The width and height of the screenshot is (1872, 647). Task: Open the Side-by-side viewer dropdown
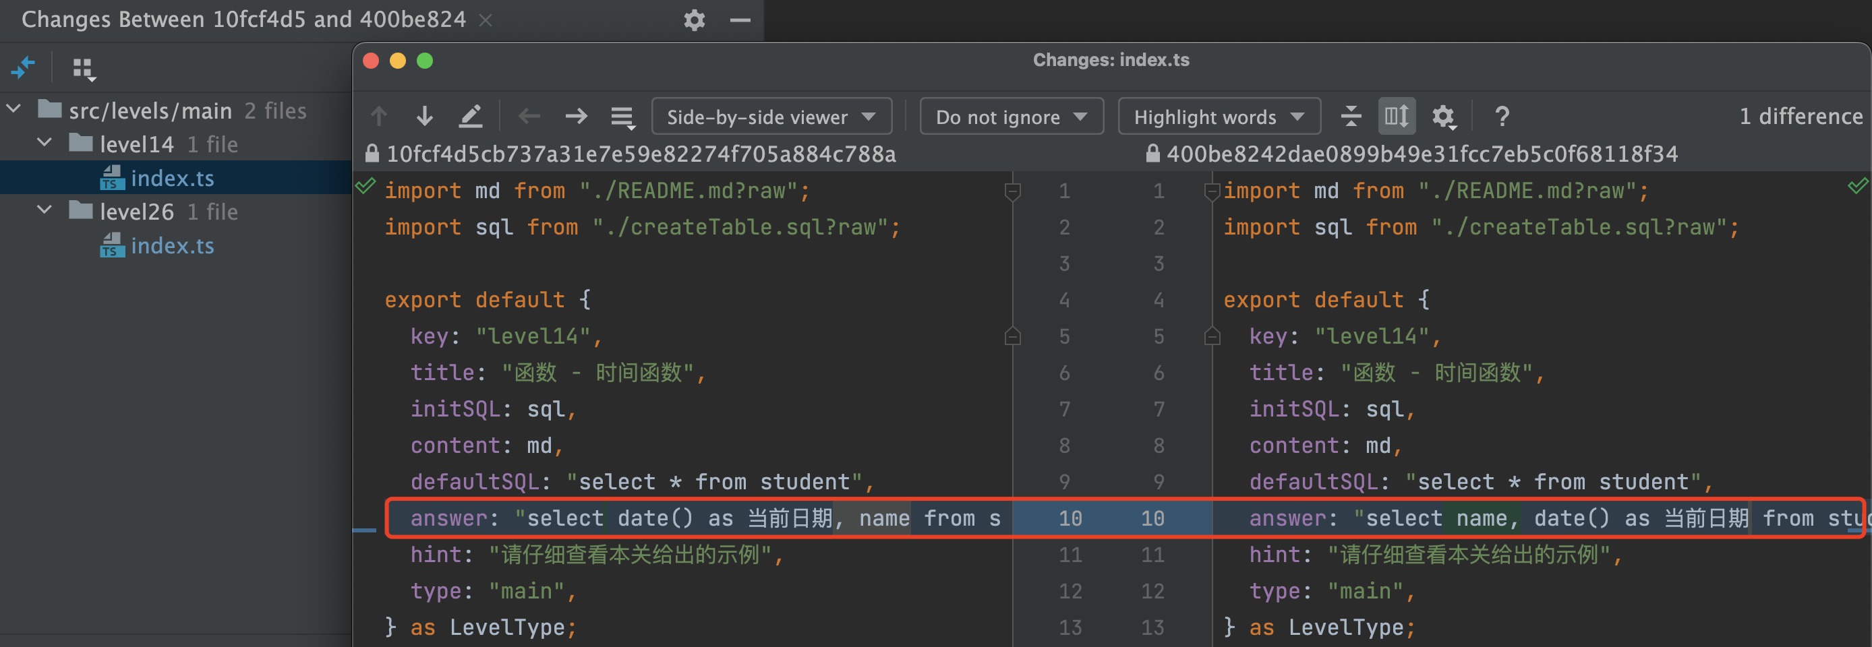(771, 117)
